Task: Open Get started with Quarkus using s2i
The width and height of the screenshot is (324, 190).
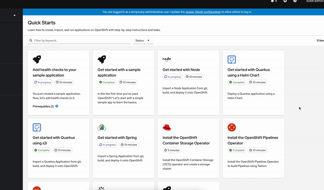Action: pyautogui.click(x=54, y=140)
